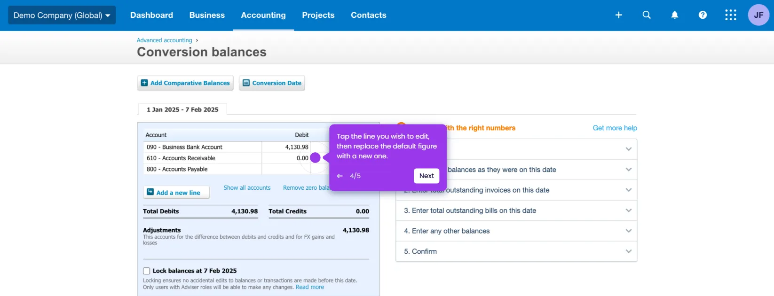The image size is (774, 296).
Task: Go back with the tooltip's left arrow
Action: (x=340, y=176)
